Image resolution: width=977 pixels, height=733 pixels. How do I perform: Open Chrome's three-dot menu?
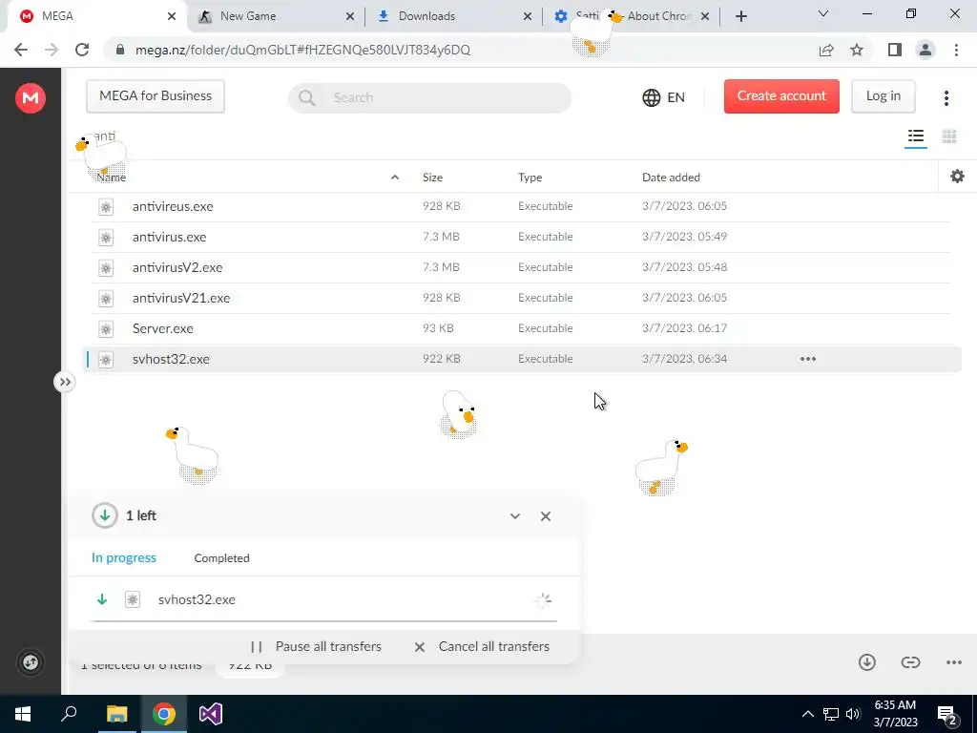(956, 50)
